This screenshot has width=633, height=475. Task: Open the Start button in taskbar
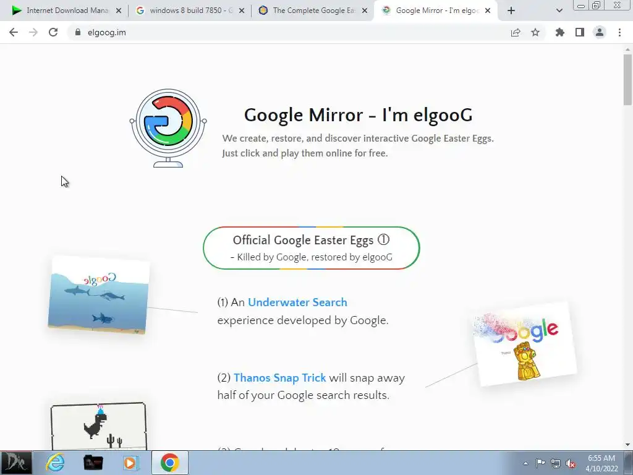pos(15,463)
